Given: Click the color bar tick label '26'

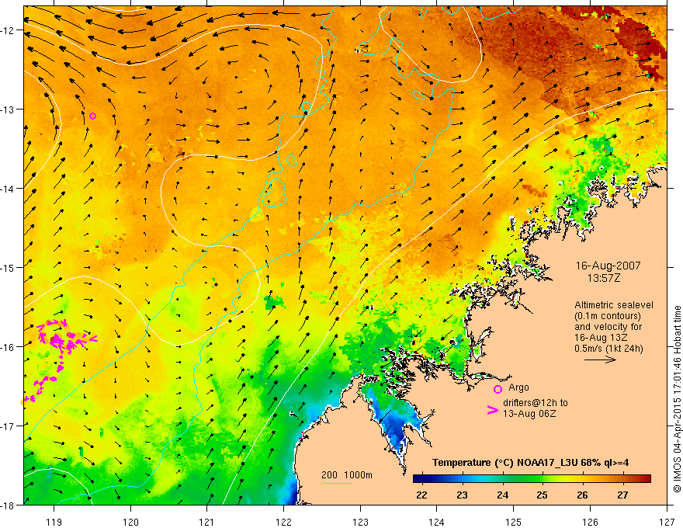Looking at the screenshot, I should tap(582, 495).
